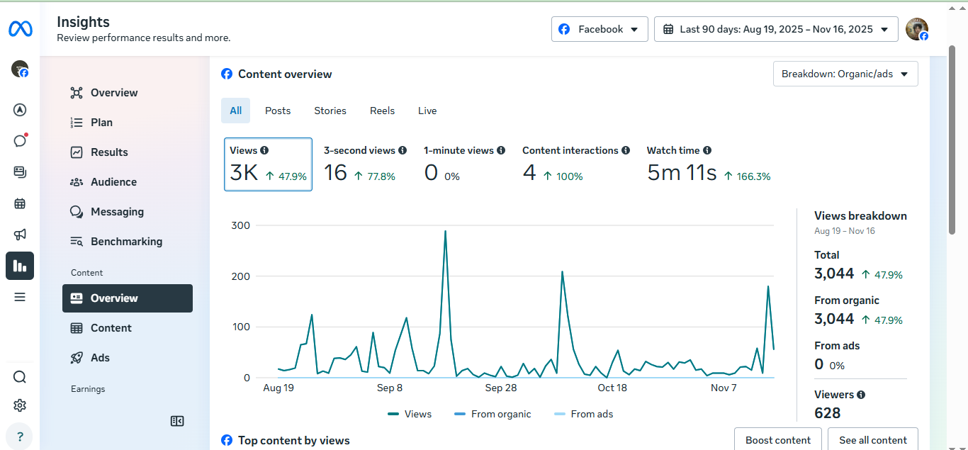
Task: Click the help question mark icon
Action: click(20, 436)
